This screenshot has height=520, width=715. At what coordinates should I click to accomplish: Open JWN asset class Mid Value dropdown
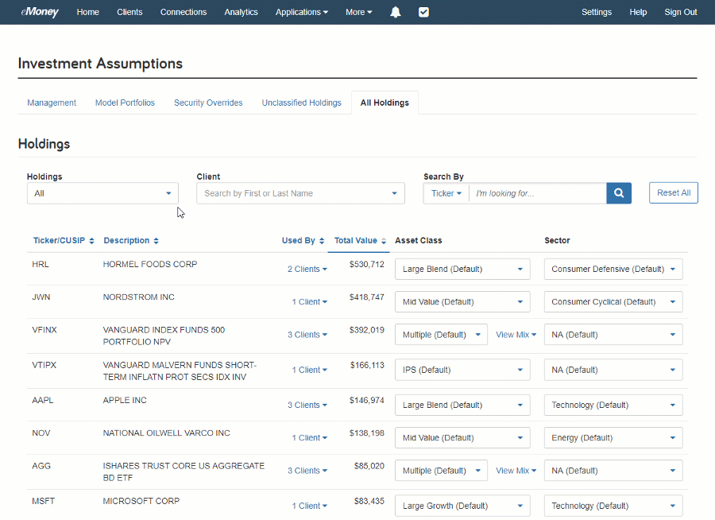(x=462, y=302)
